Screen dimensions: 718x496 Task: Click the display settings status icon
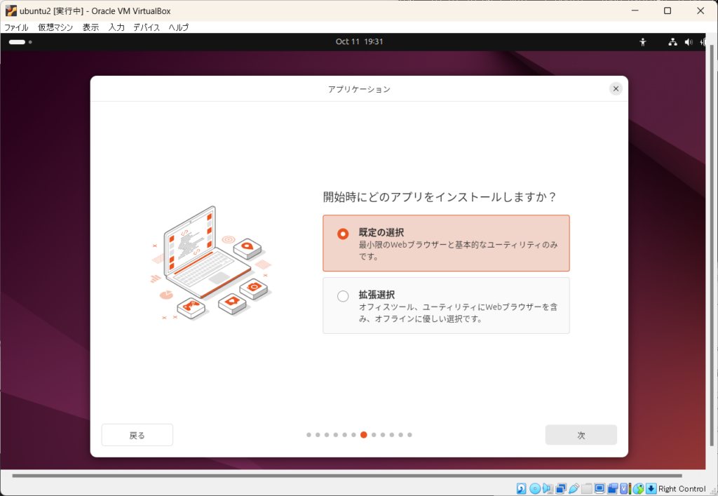[600, 489]
